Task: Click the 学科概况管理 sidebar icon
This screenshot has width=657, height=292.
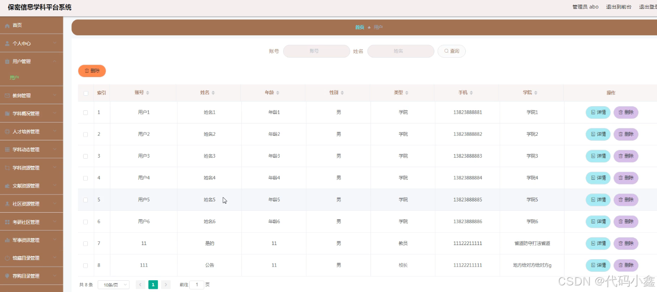Action: click(7, 114)
